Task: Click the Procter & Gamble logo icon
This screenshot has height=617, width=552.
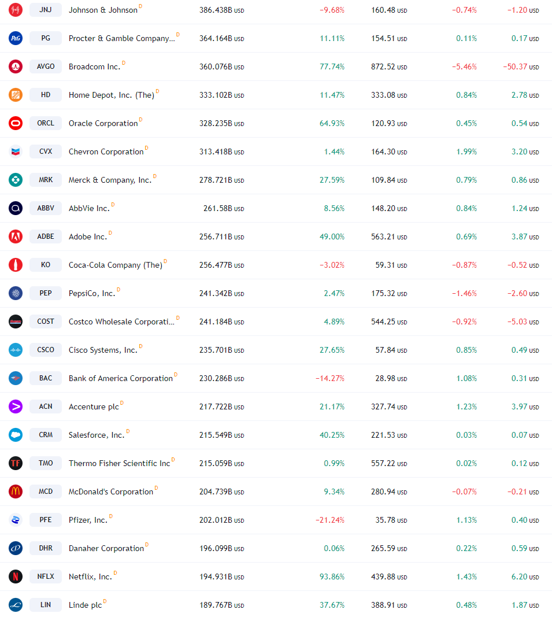Action: (x=16, y=38)
